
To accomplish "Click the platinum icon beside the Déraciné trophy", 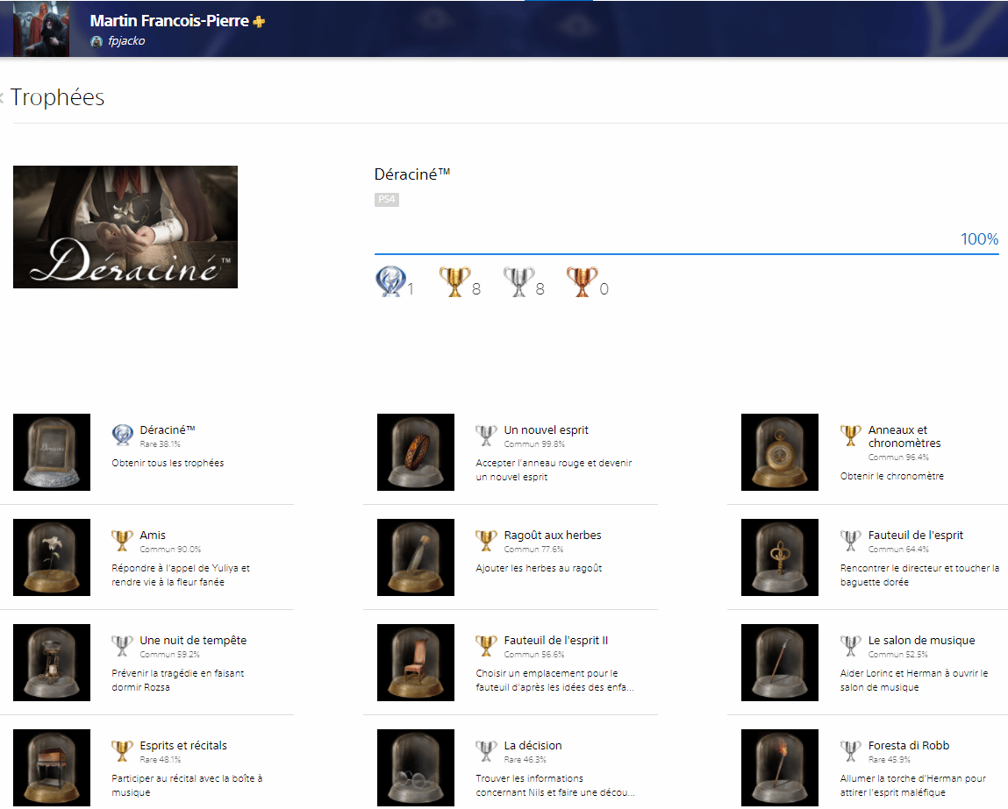I will (122, 435).
